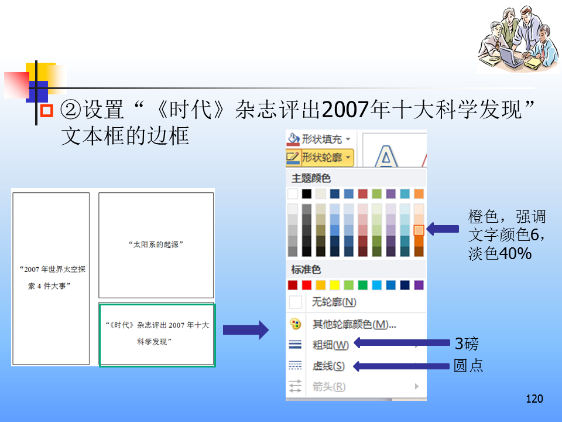Select yellow standard color swatch

tap(335, 285)
